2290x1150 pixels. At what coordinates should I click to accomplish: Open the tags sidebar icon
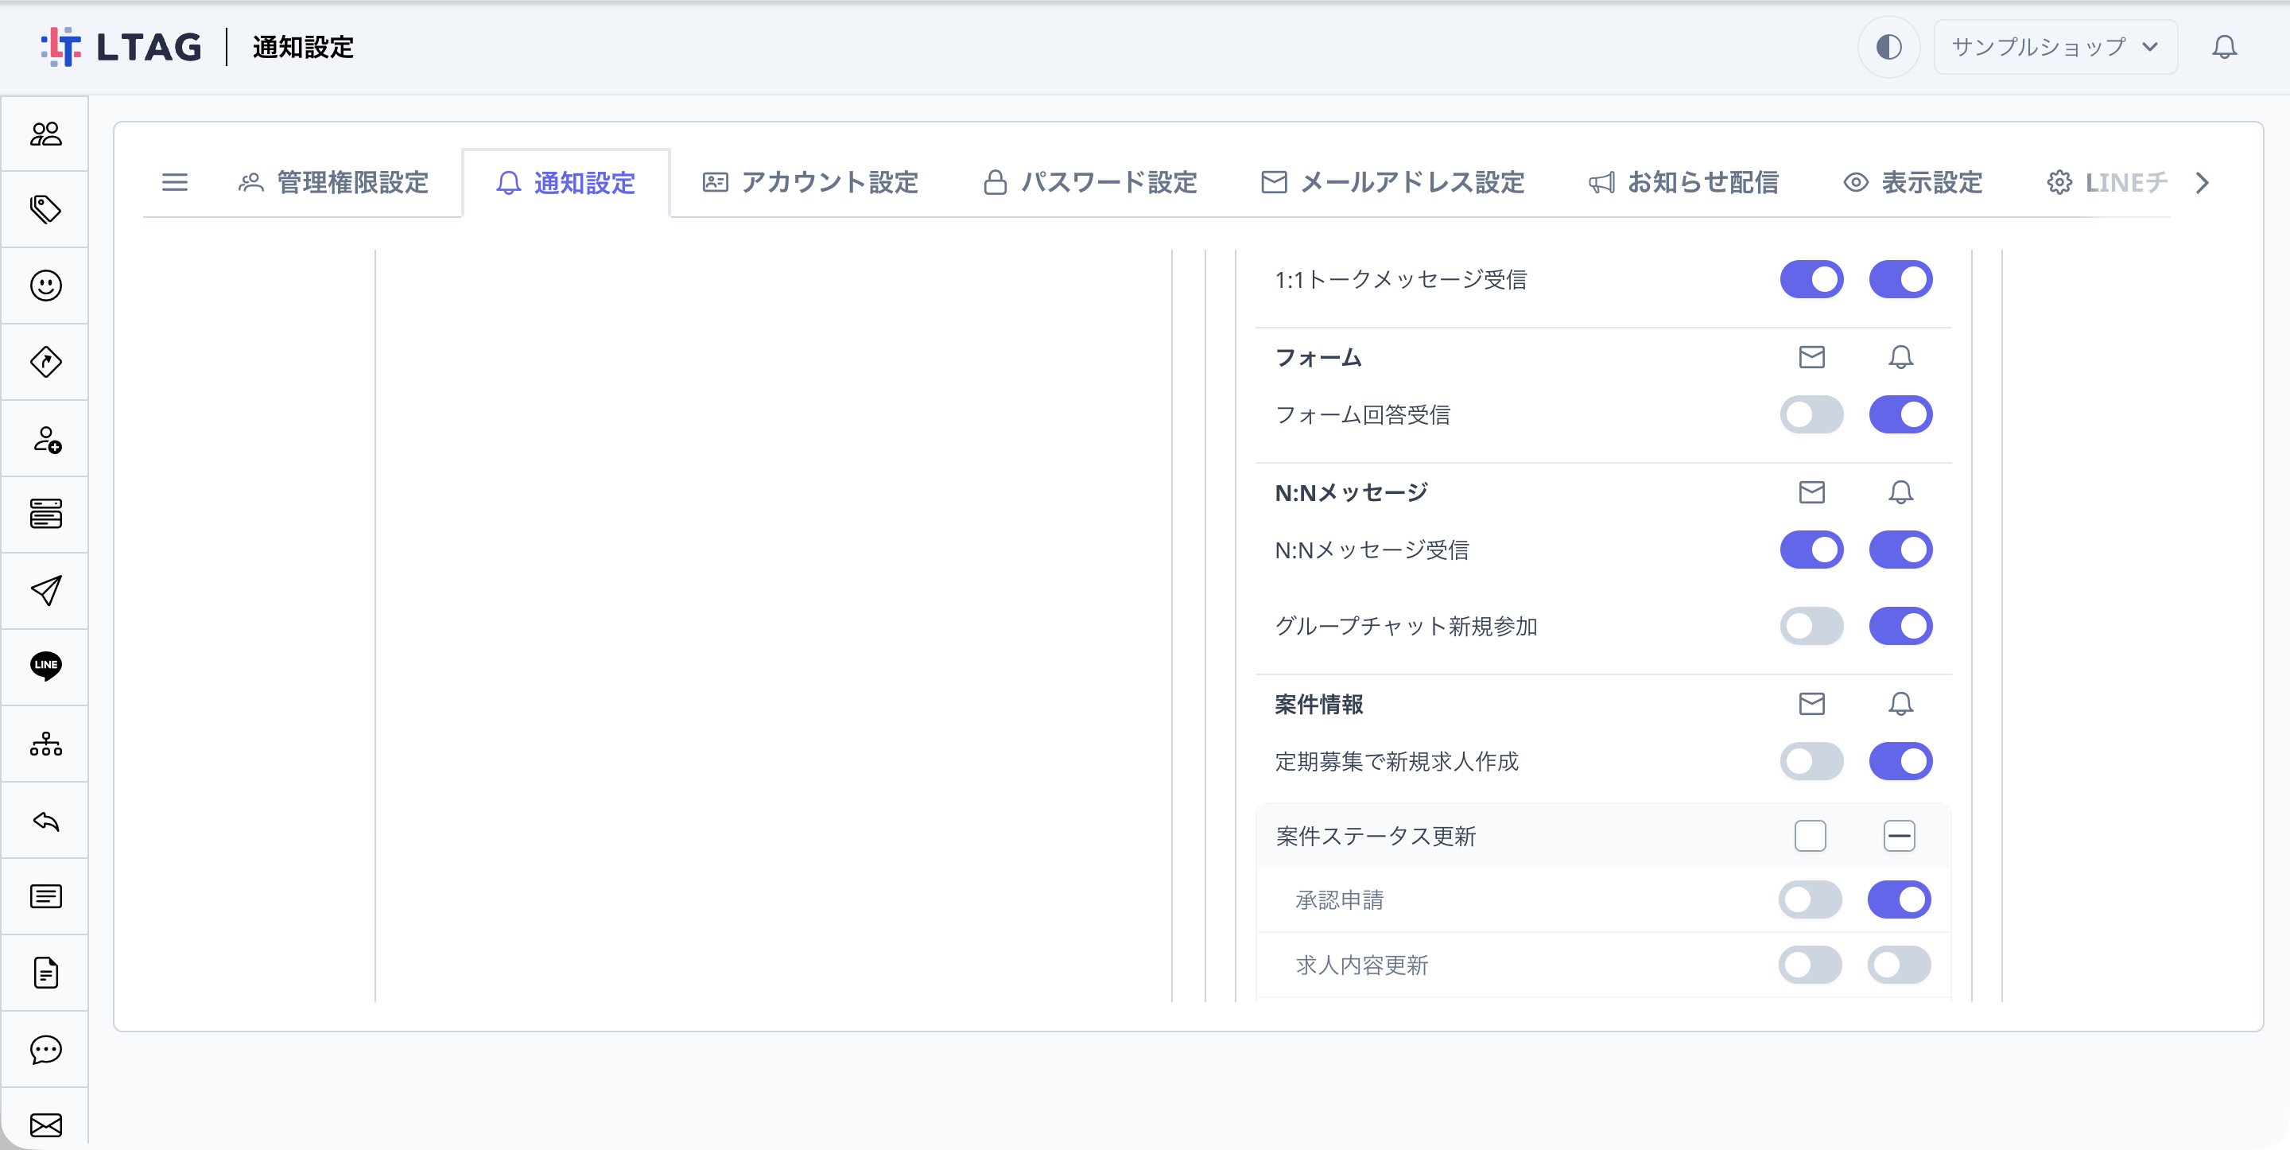coord(45,209)
